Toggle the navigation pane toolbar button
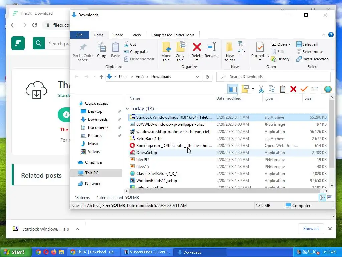The width and height of the screenshot is (342, 257). click(x=233, y=89)
